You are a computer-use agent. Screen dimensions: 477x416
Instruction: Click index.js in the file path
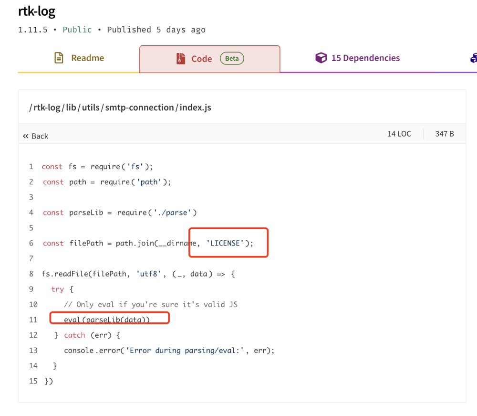pos(195,107)
